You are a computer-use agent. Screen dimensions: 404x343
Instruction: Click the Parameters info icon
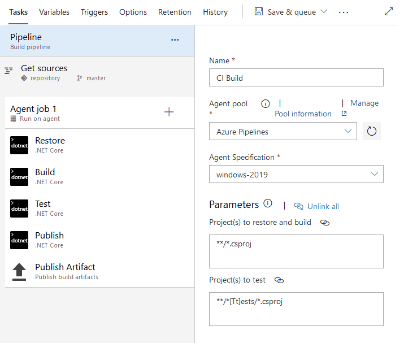(x=268, y=204)
